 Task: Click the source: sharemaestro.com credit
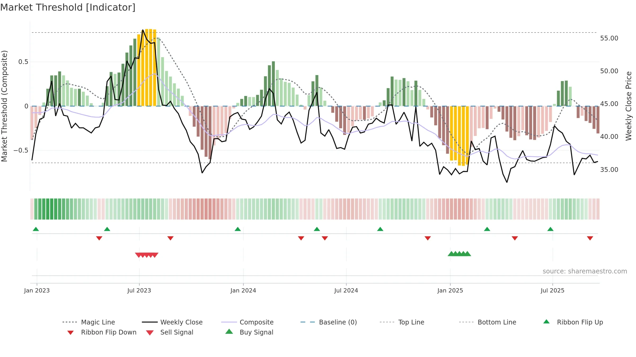pyautogui.click(x=585, y=271)
